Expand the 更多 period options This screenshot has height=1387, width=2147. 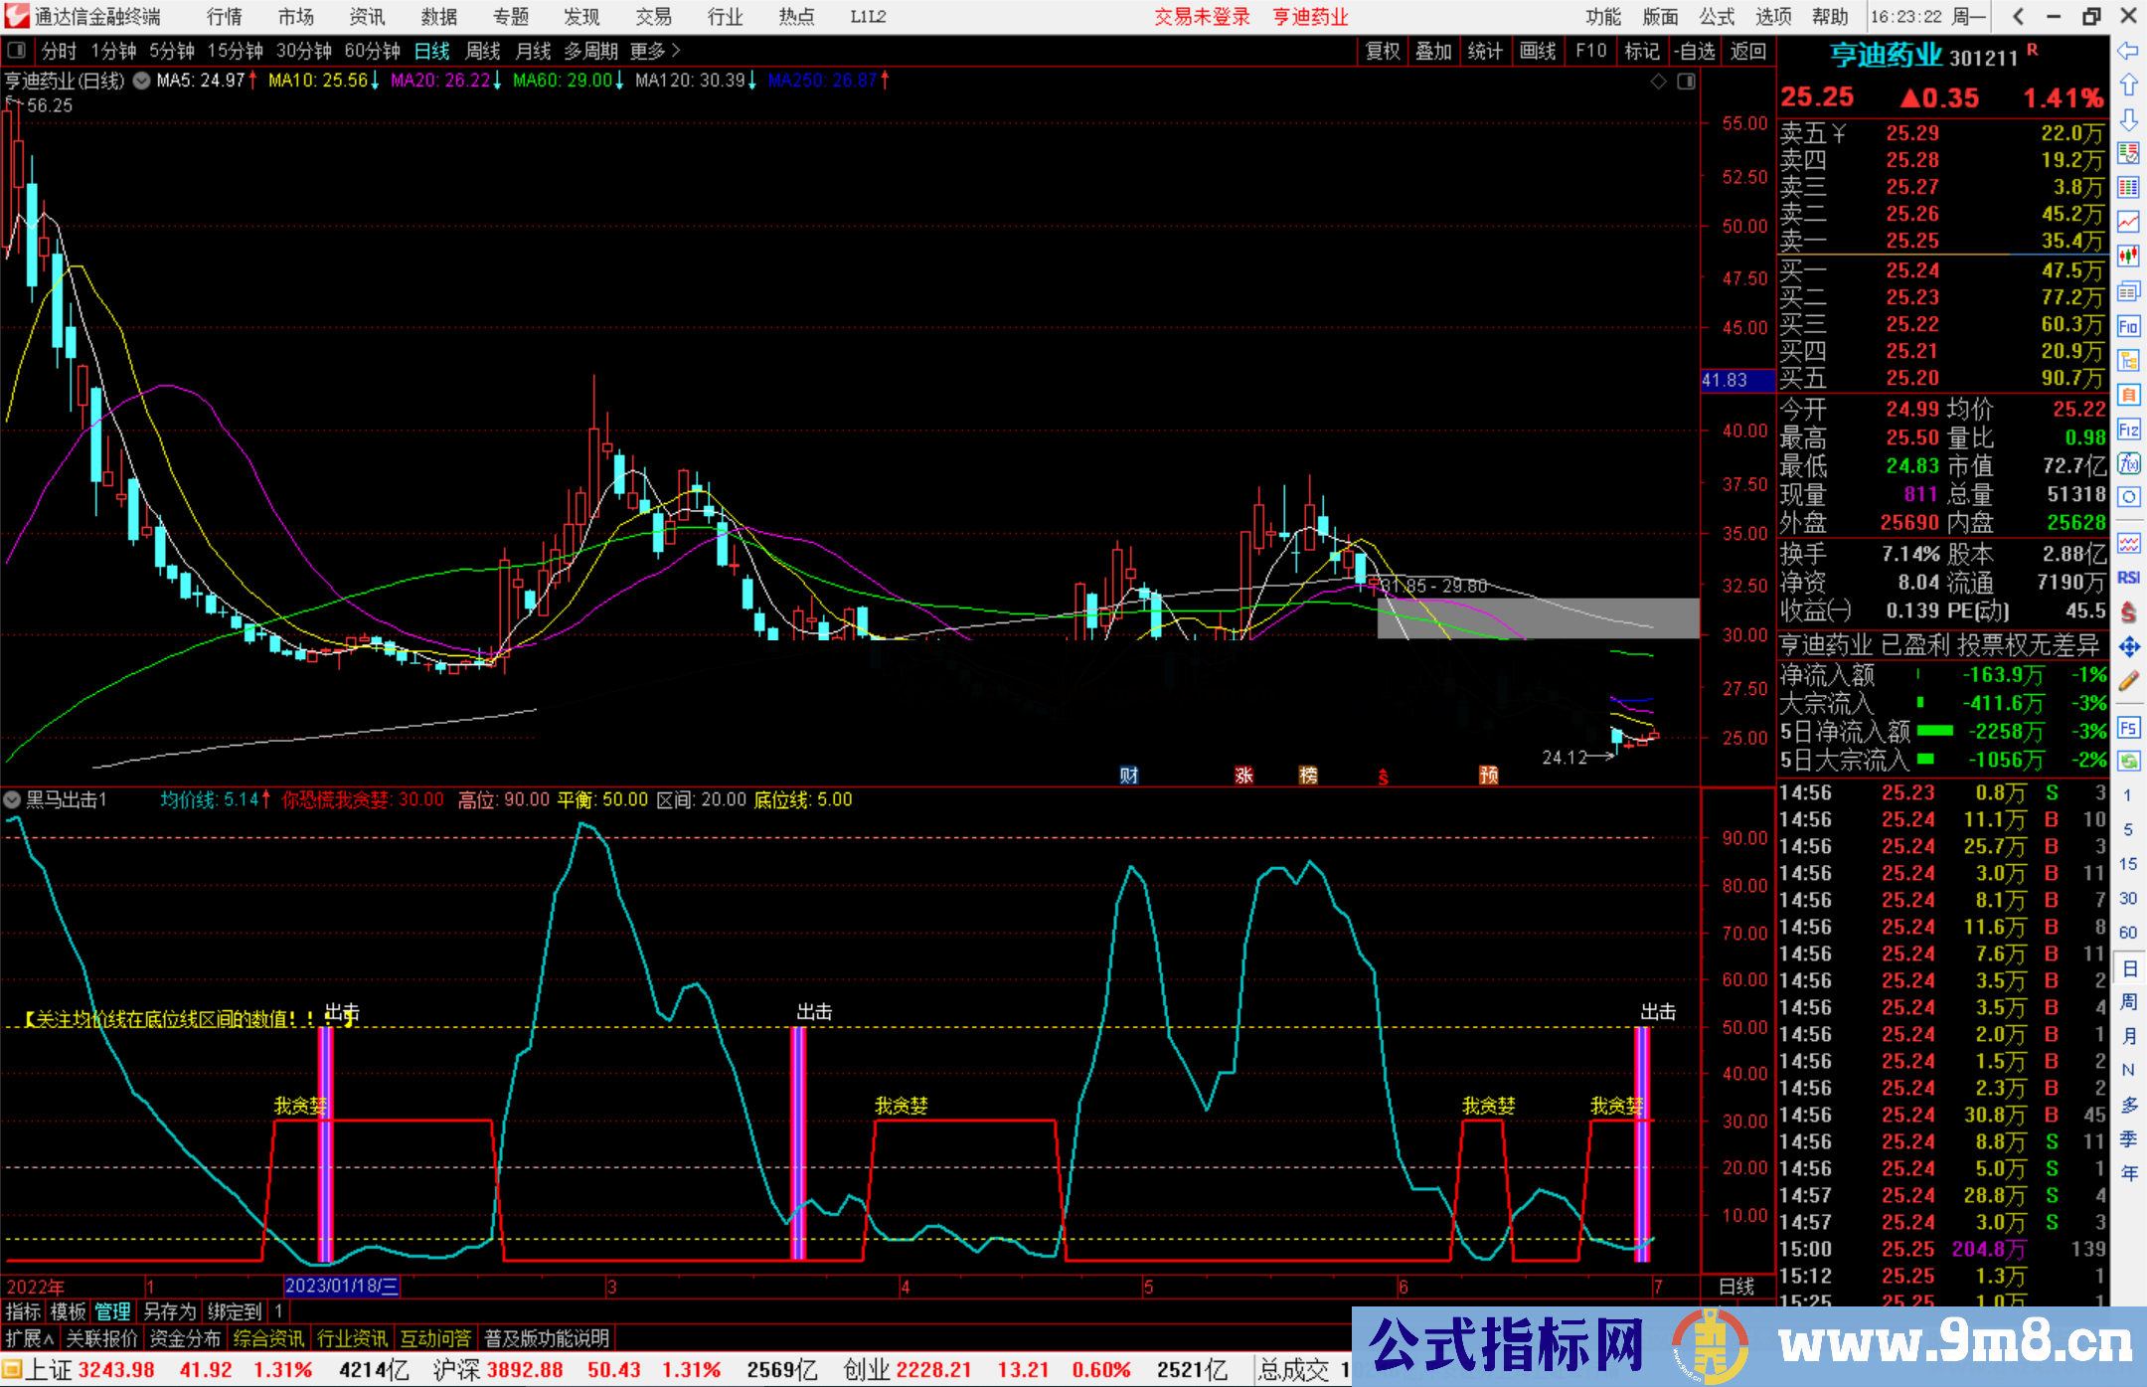pyautogui.click(x=655, y=51)
